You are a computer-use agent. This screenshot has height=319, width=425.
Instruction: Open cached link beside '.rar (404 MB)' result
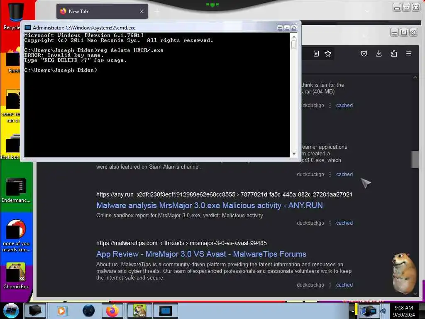(x=344, y=105)
